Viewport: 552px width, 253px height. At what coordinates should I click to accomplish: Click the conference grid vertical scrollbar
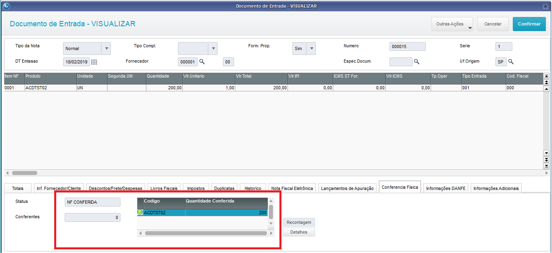pos(271,211)
